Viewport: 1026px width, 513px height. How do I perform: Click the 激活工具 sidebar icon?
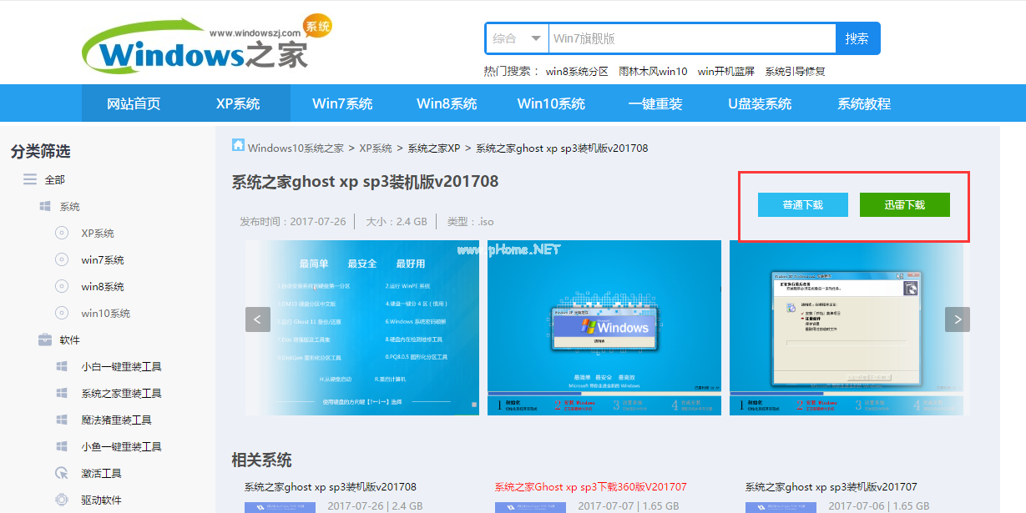tap(63, 473)
